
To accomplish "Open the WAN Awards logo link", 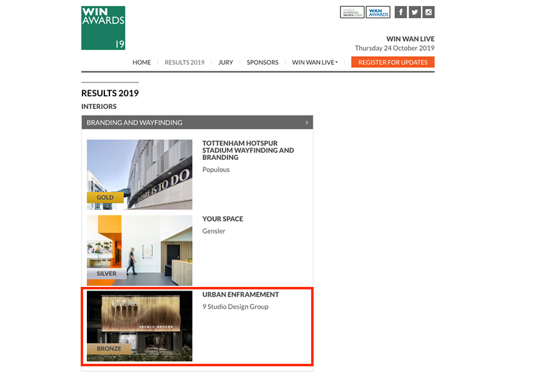I will pyautogui.click(x=378, y=12).
